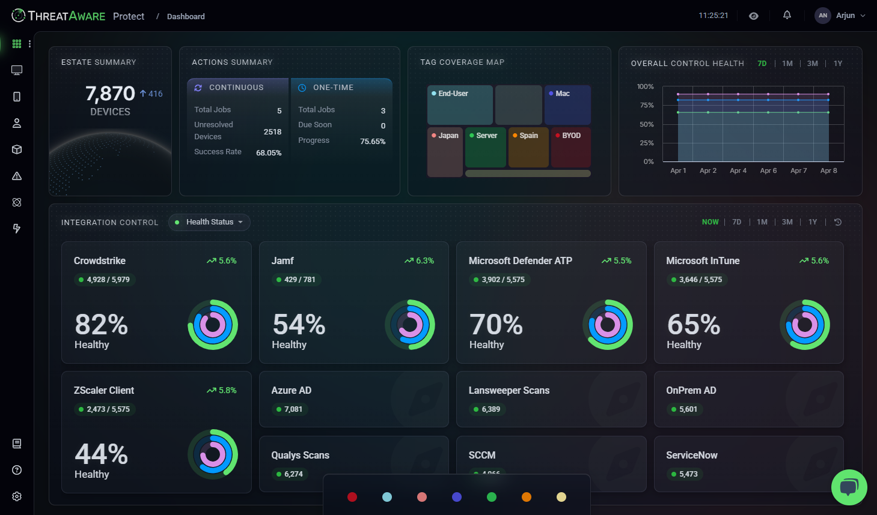Click the notification bell icon

point(787,16)
